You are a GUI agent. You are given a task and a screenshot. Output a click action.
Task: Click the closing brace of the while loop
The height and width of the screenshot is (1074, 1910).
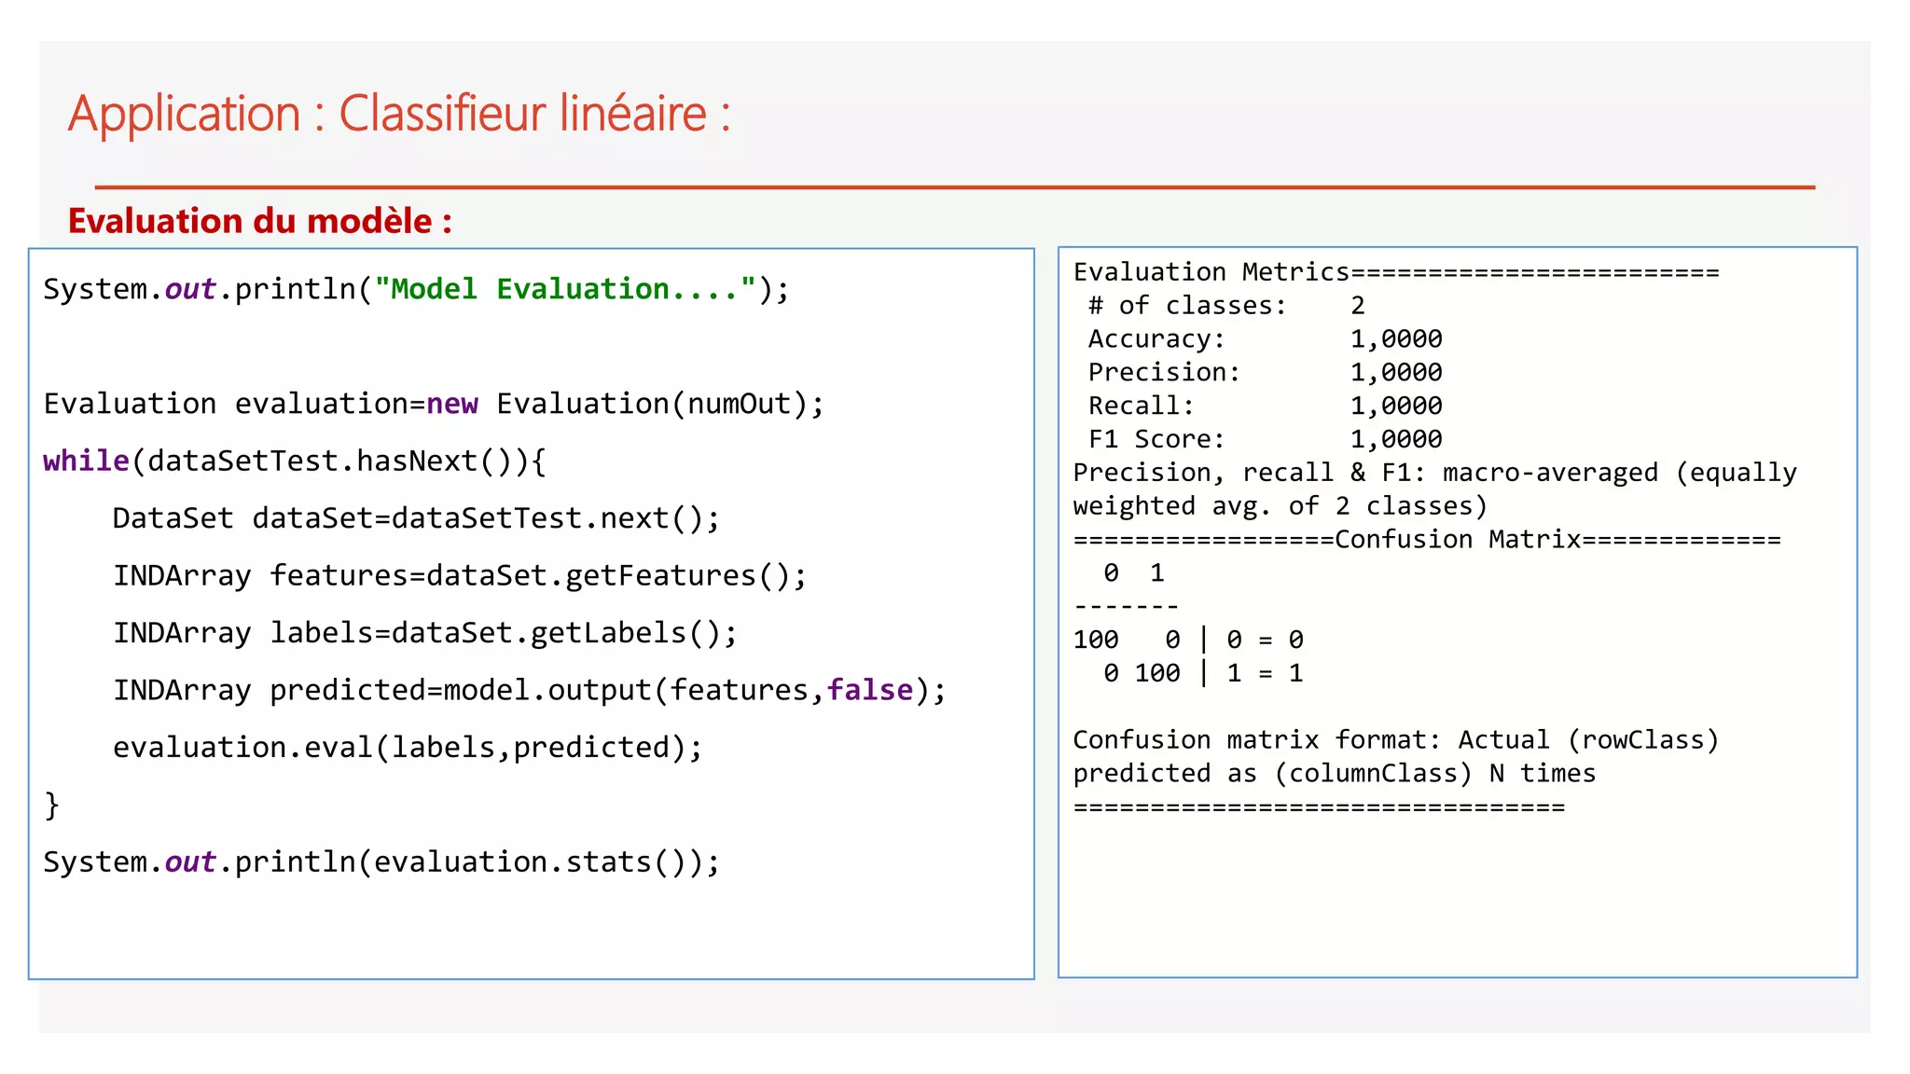click(x=51, y=805)
